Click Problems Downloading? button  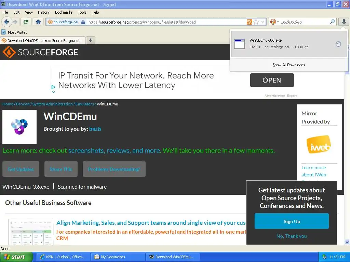114,169
